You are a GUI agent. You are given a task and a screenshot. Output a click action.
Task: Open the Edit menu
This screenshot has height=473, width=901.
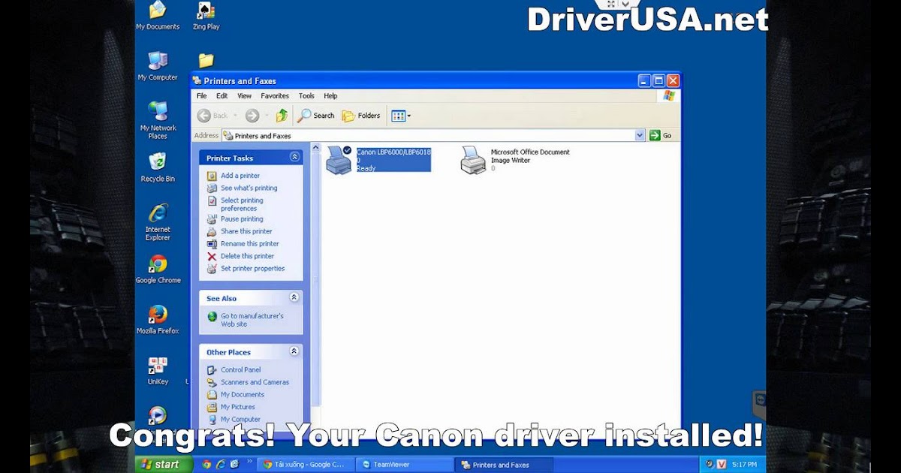tap(222, 96)
